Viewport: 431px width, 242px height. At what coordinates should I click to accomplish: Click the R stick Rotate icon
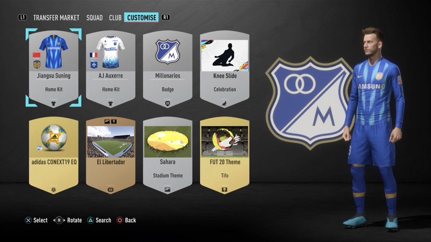[x=59, y=220]
